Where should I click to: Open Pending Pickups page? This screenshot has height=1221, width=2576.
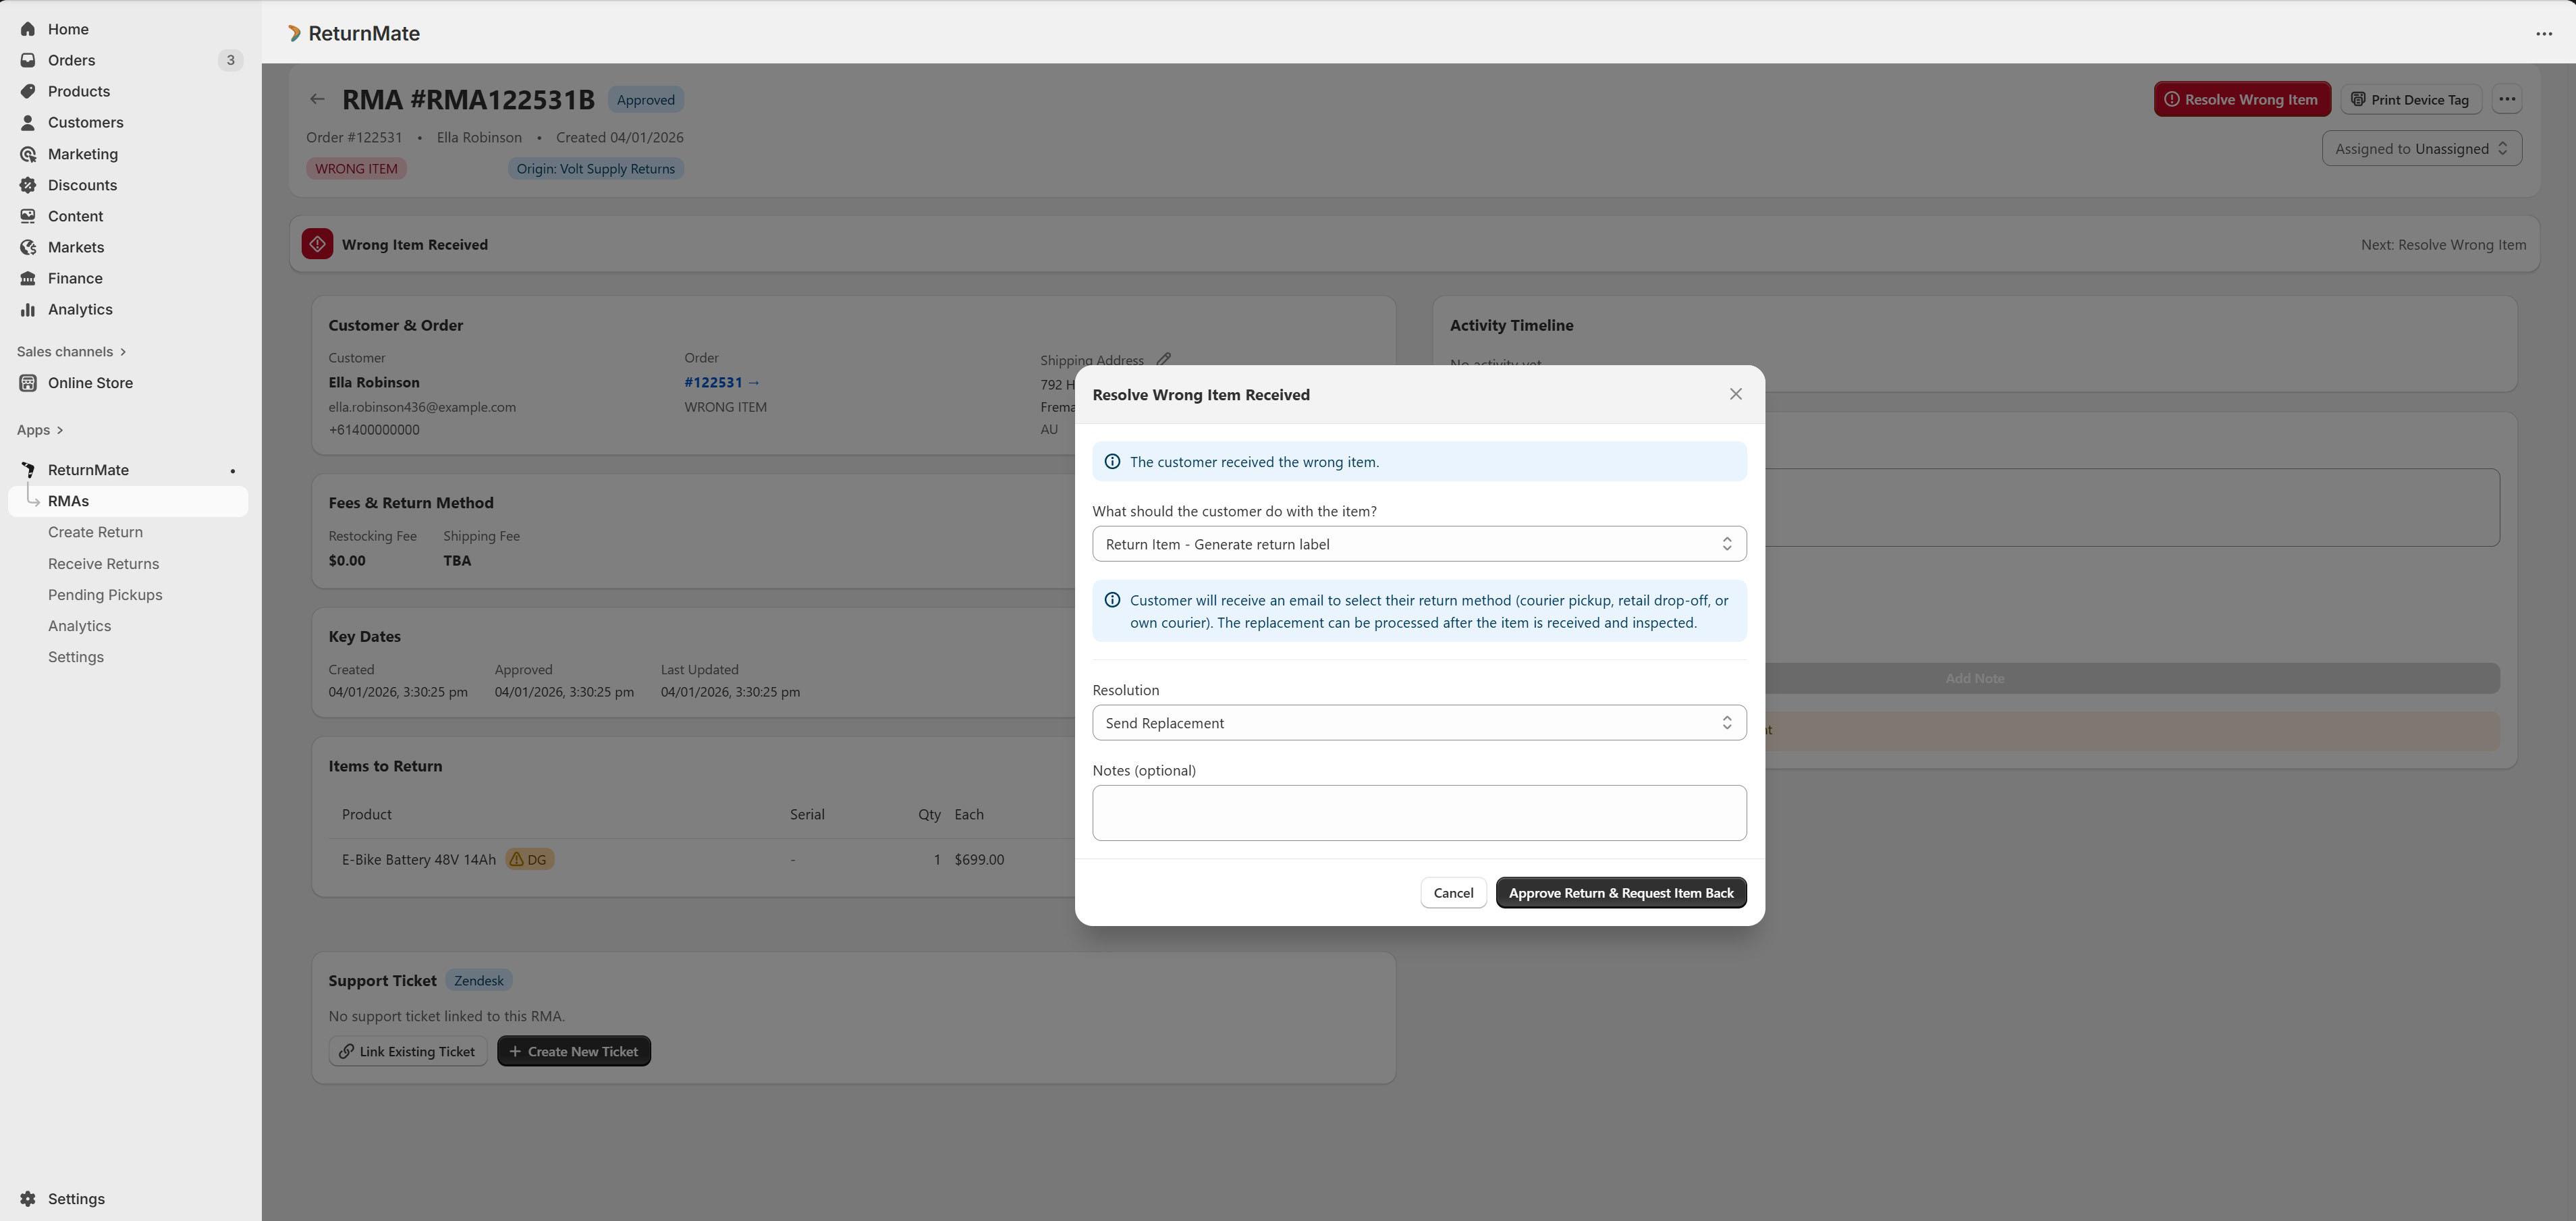[105, 595]
